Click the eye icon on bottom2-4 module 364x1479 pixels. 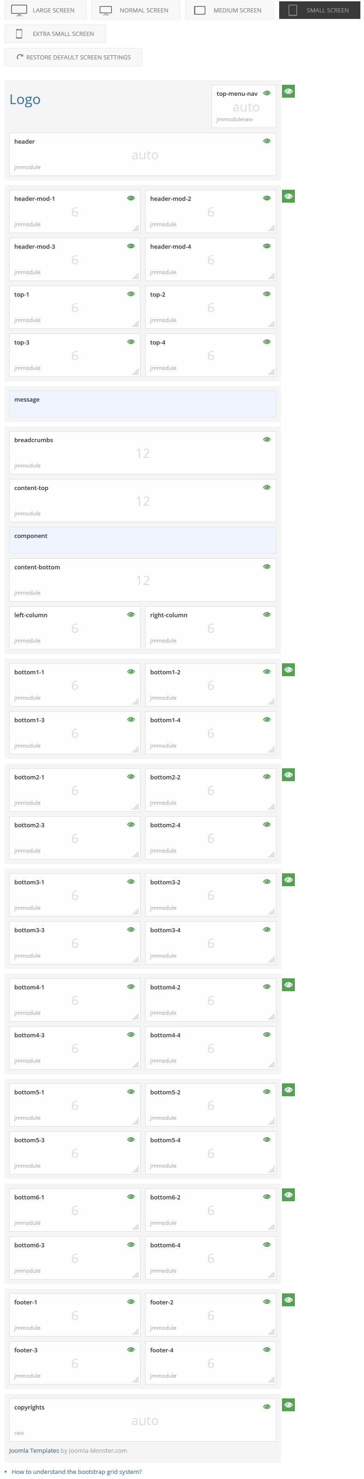click(266, 824)
